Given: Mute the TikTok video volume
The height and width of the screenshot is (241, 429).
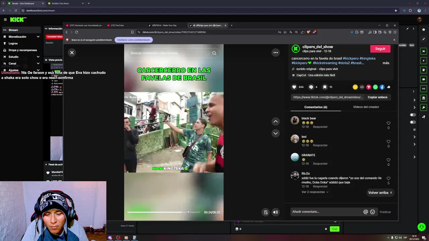Looking at the screenshot, I should [x=275, y=212].
